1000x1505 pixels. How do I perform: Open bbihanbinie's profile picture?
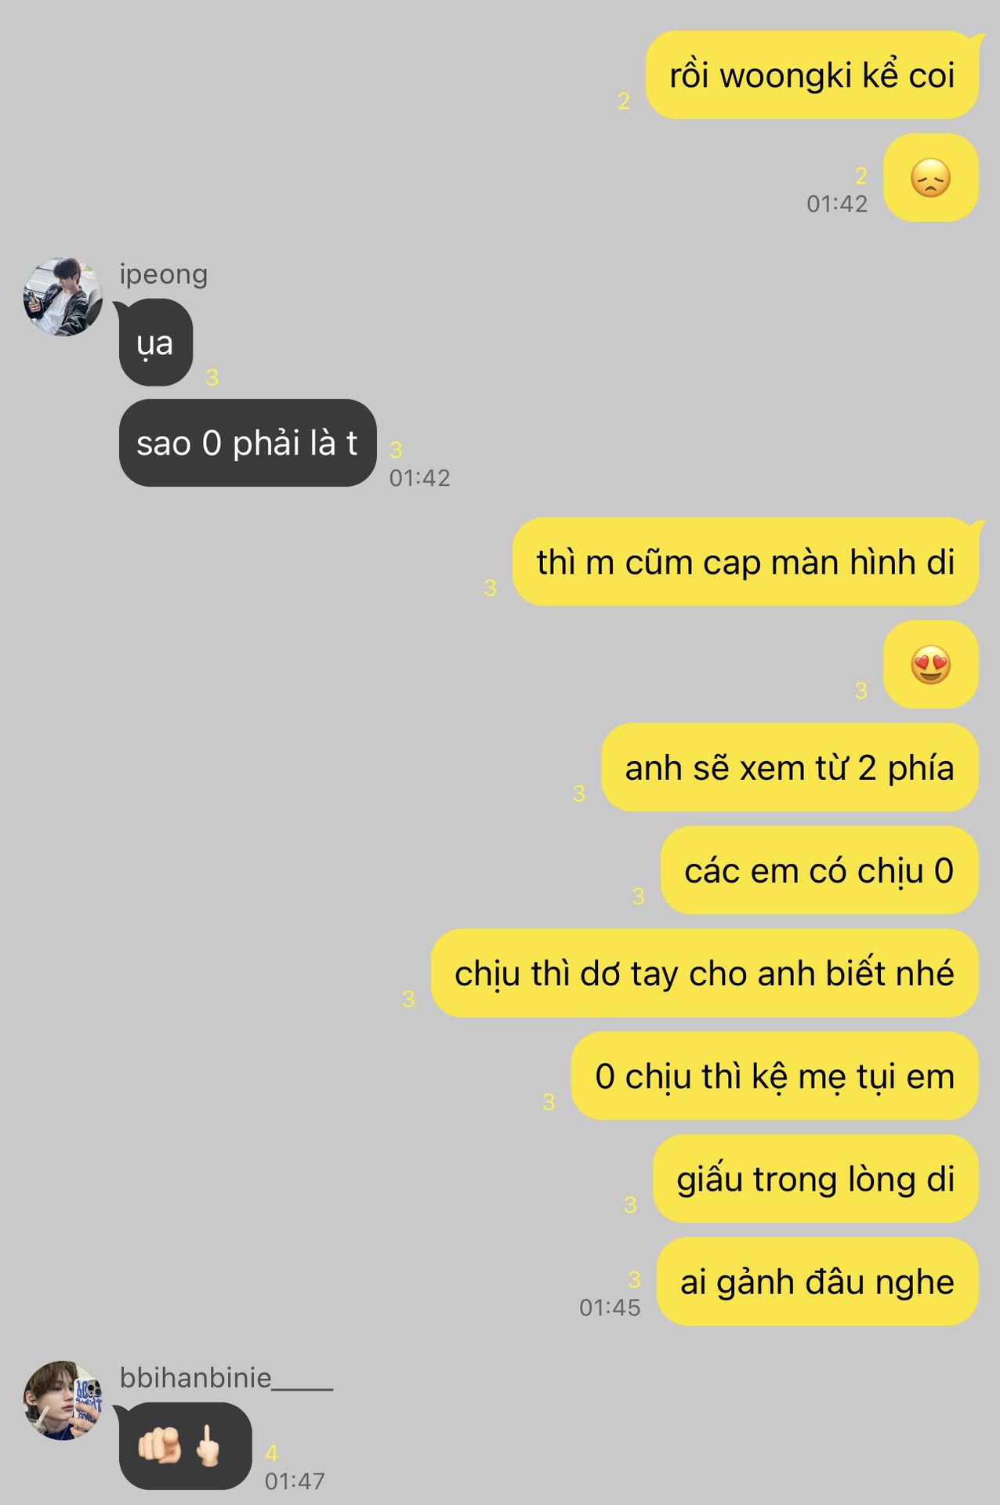63,1401
